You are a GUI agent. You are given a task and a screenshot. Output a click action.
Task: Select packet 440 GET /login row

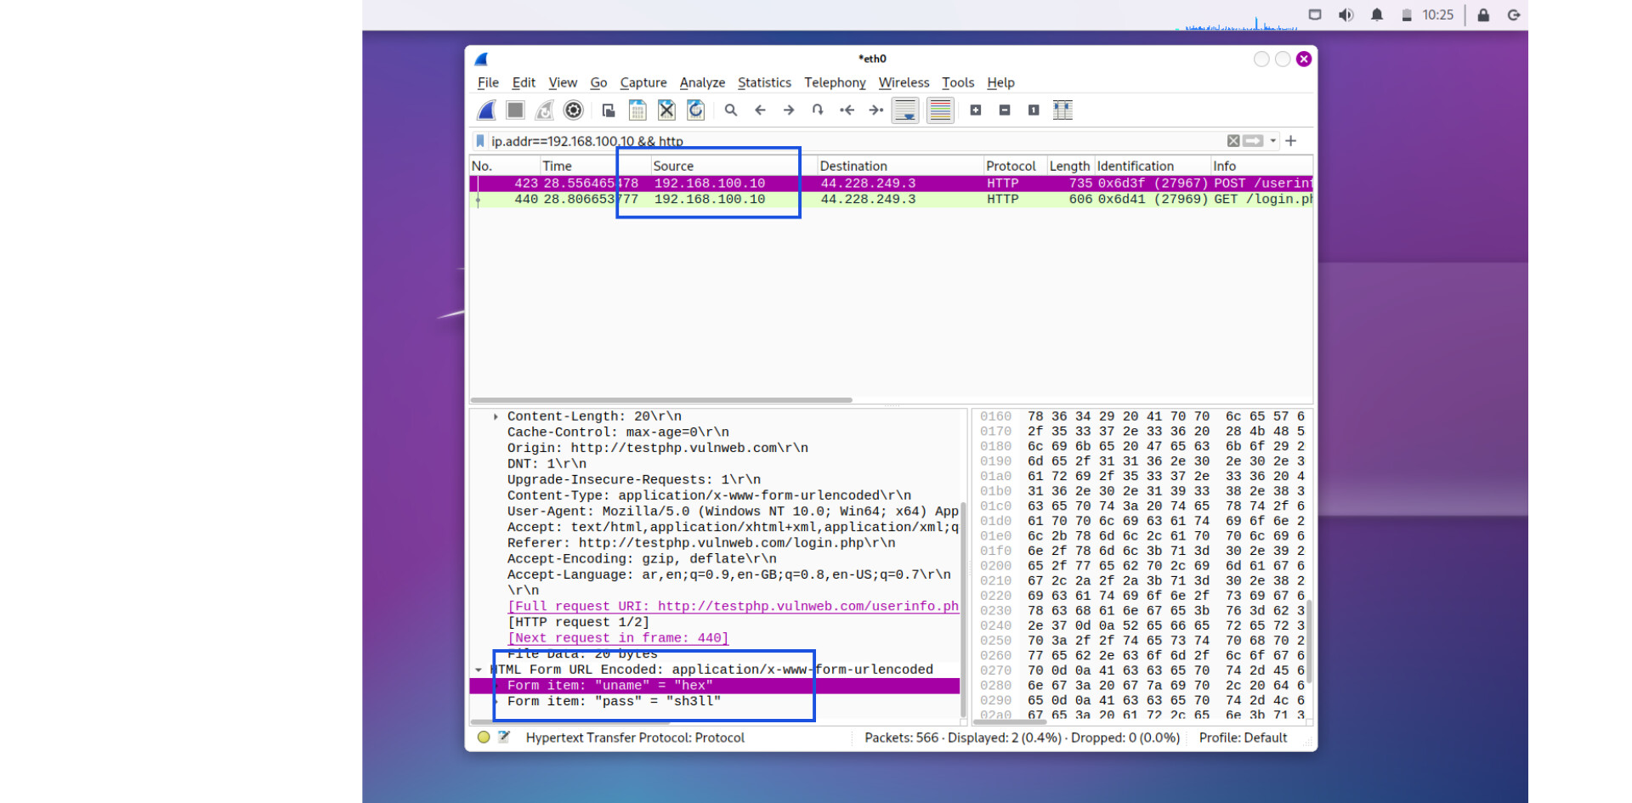(891, 200)
